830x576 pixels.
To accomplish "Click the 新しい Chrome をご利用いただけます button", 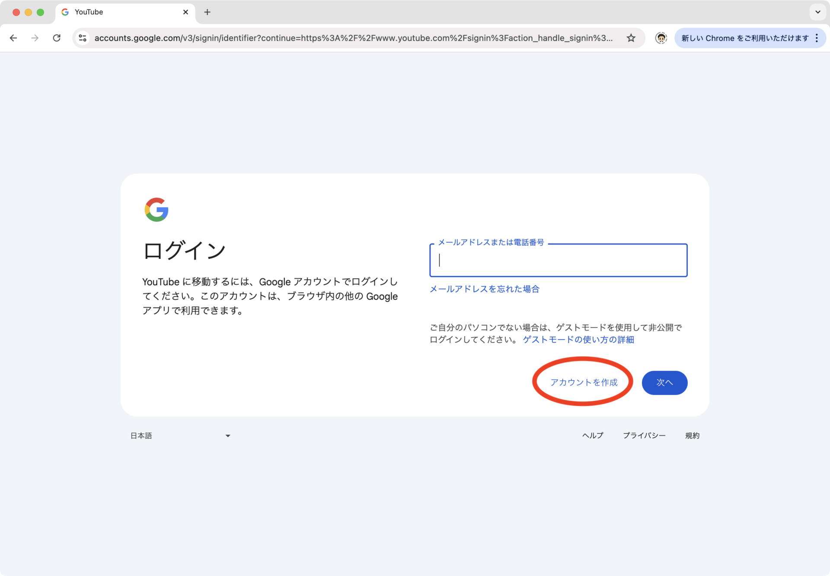I will (x=744, y=38).
